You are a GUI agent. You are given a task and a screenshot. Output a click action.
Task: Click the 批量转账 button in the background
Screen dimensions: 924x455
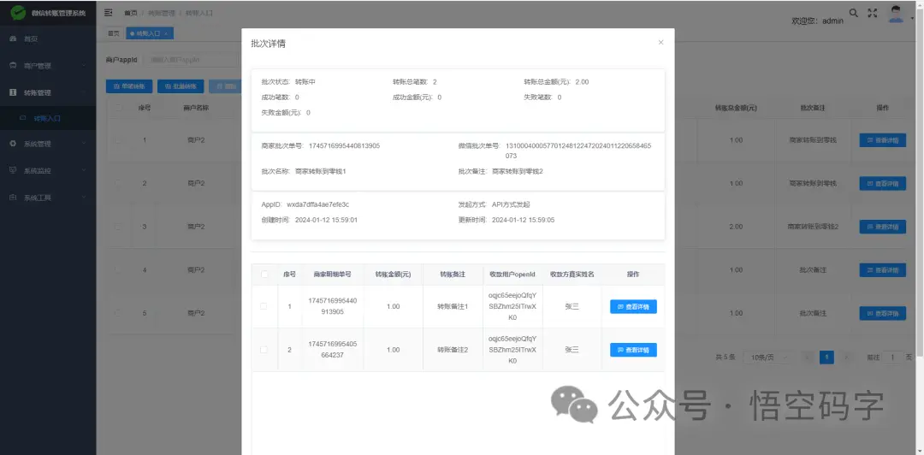coord(181,86)
